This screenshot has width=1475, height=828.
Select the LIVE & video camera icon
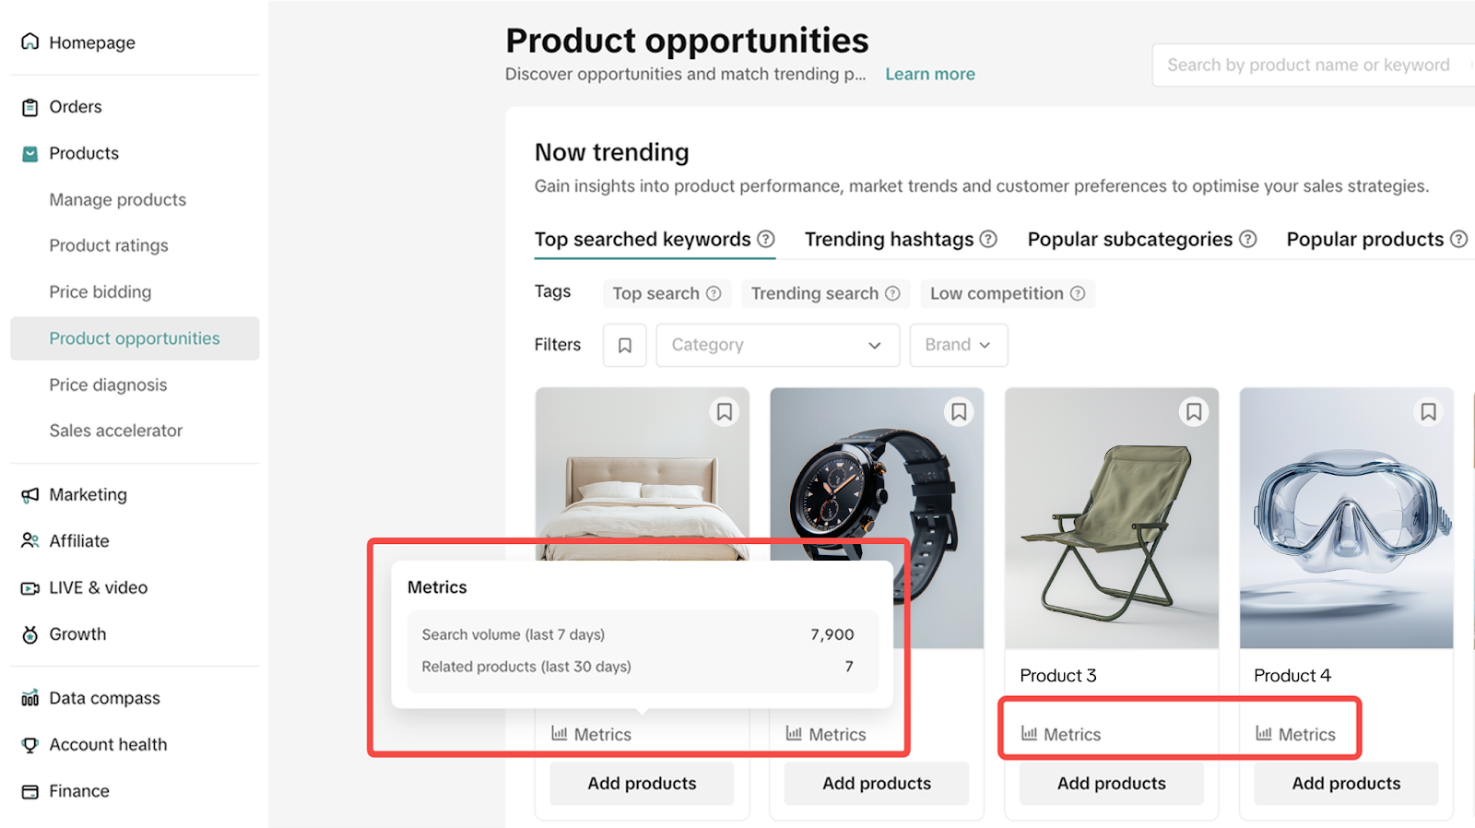pyautogui.click(x=31, y=587)
